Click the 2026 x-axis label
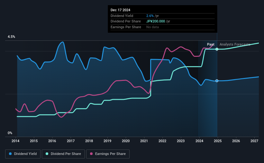Screen dimensions: 264x163 click(x=236, y=141)
